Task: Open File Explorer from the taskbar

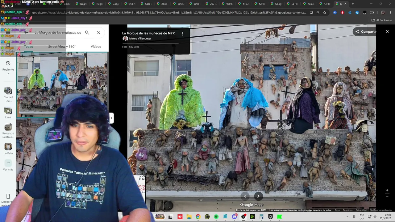Action: coord(189,217)
